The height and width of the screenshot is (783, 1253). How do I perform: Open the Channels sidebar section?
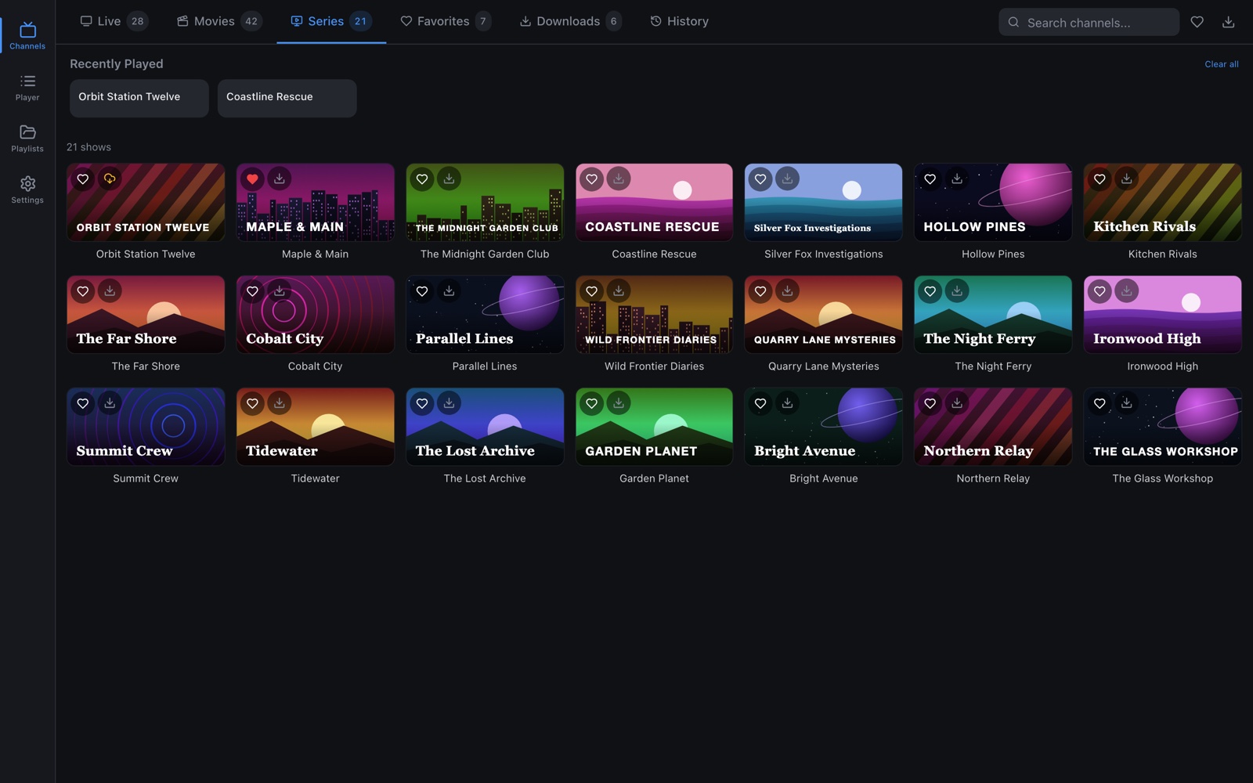tap(27, 36)
